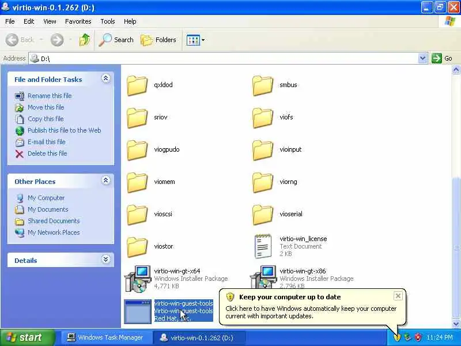Click the D:\ address field
This screenshot has width=461, height=346.
pos(224,58)
